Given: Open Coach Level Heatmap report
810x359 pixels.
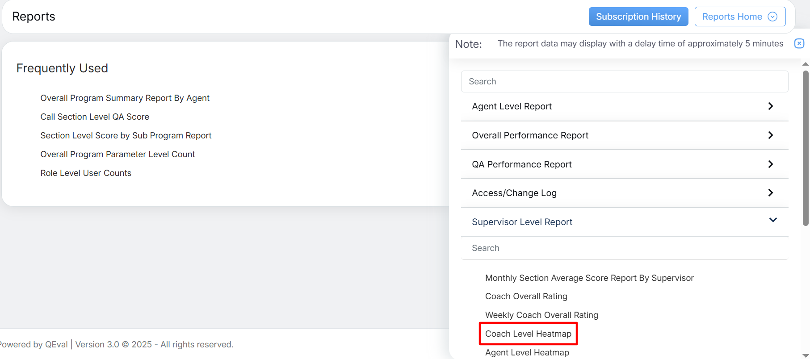Looking at the screenshot, I should [x=528, y=334].
